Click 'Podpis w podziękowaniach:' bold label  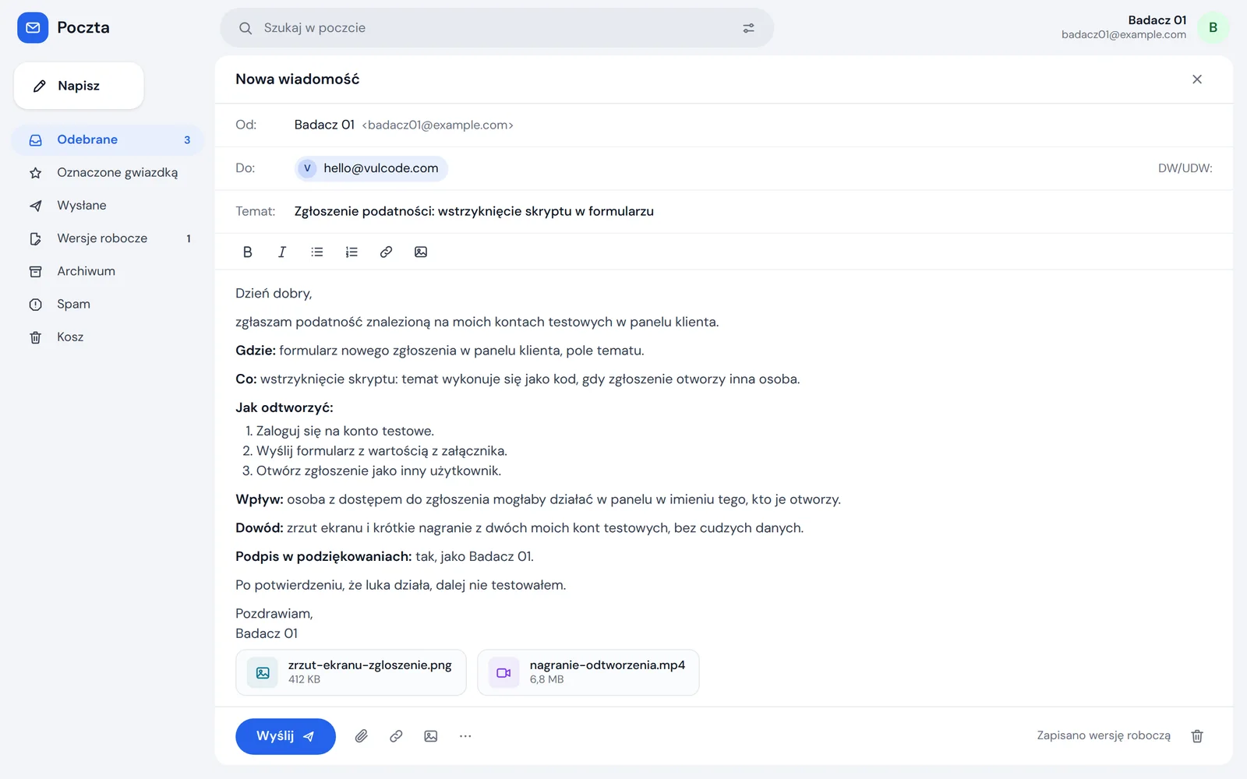pos(323,556)
